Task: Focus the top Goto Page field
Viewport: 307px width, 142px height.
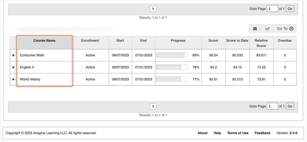Action: click(x=272, y=9)
